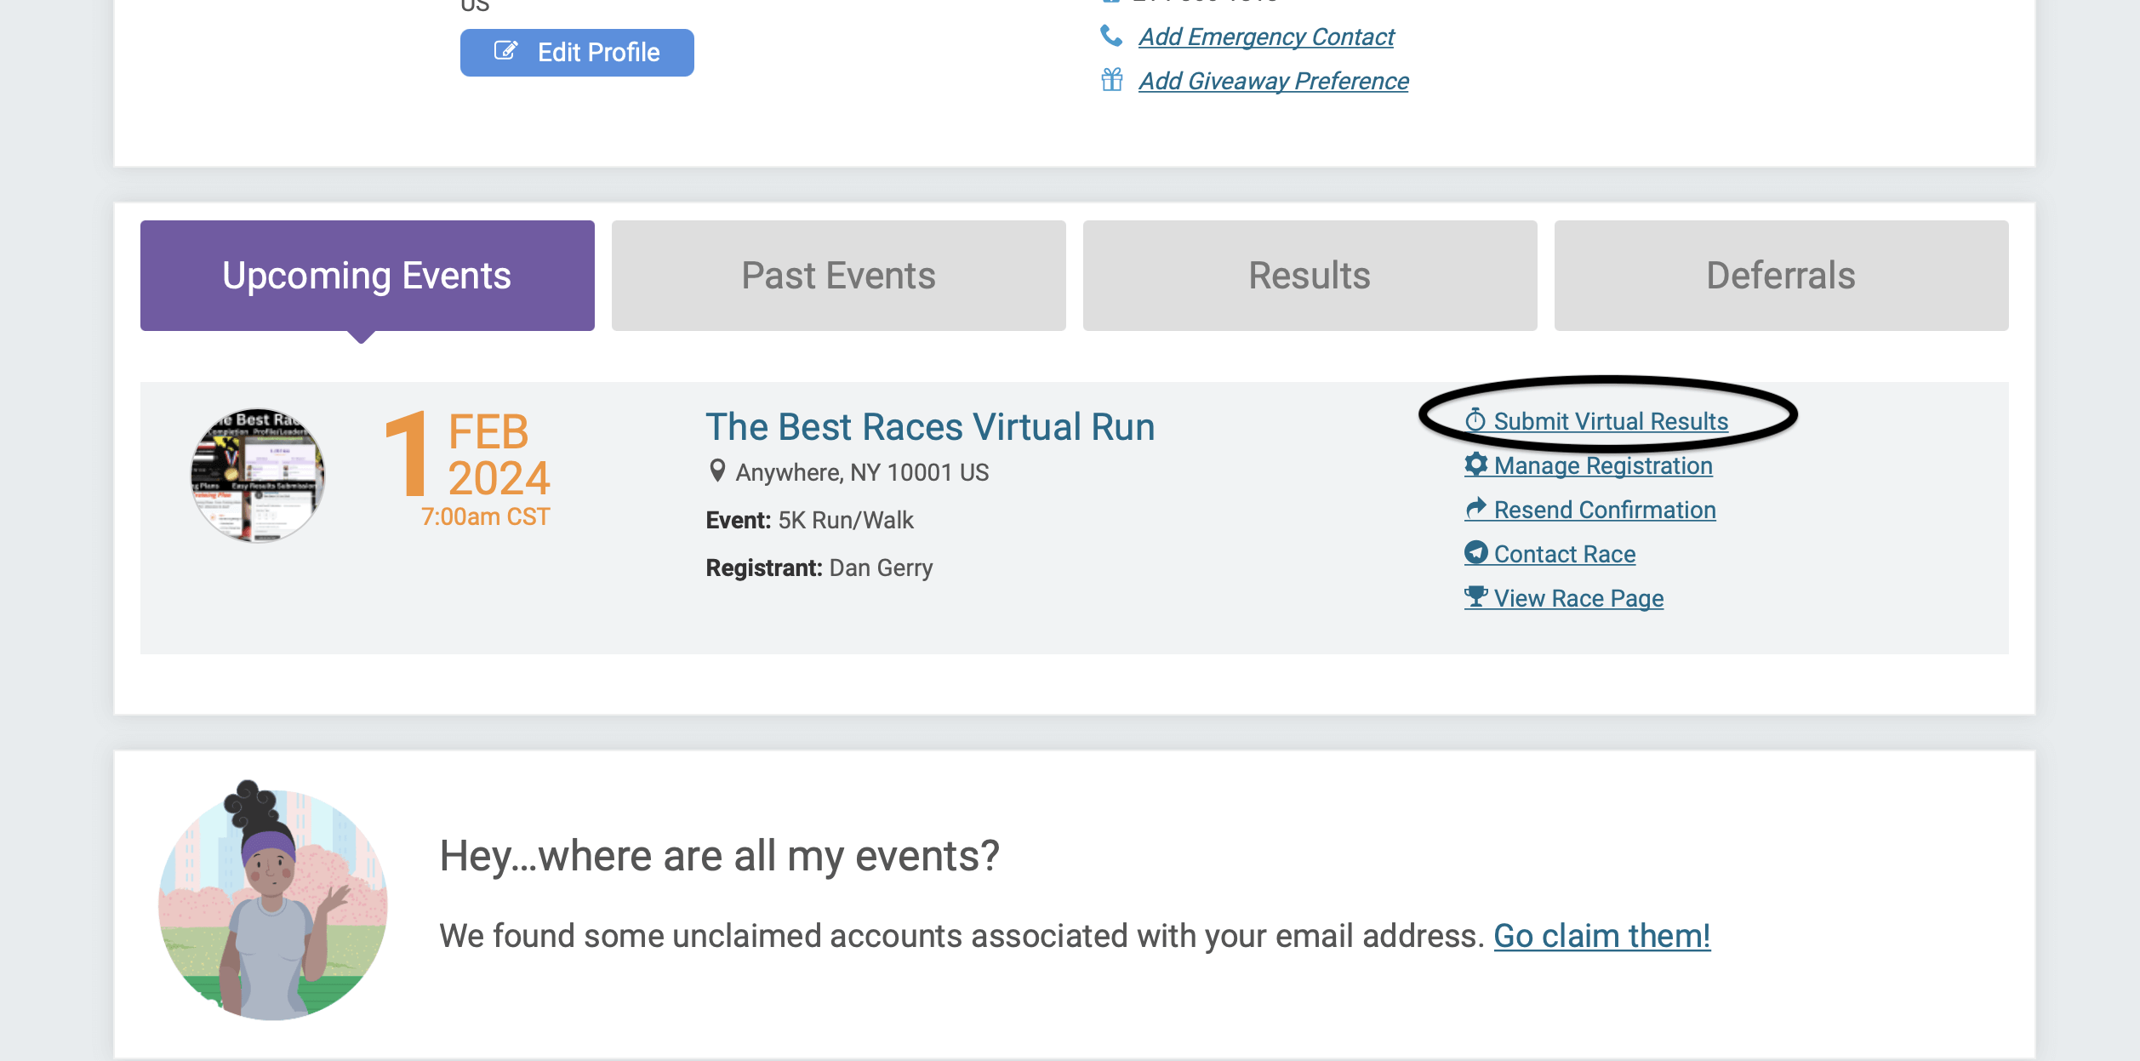Open The Best Races Virtual Run event page
2140x1061 pixels.
click(931, 426)
